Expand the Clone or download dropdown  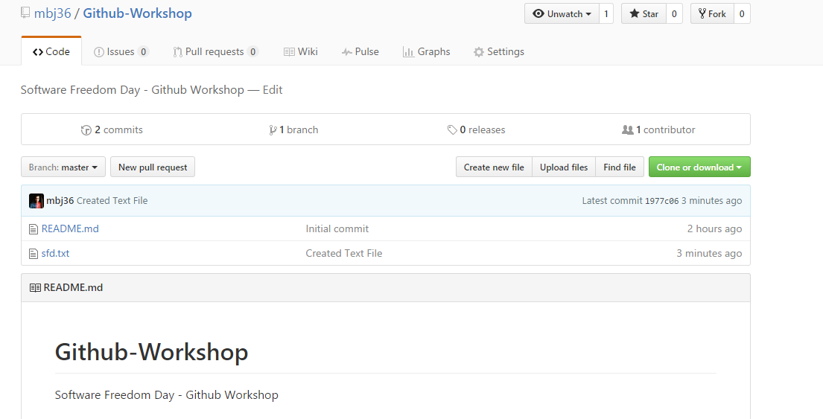tap(699, 167)
